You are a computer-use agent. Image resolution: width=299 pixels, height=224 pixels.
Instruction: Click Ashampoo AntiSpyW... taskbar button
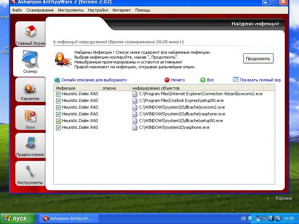69,218
